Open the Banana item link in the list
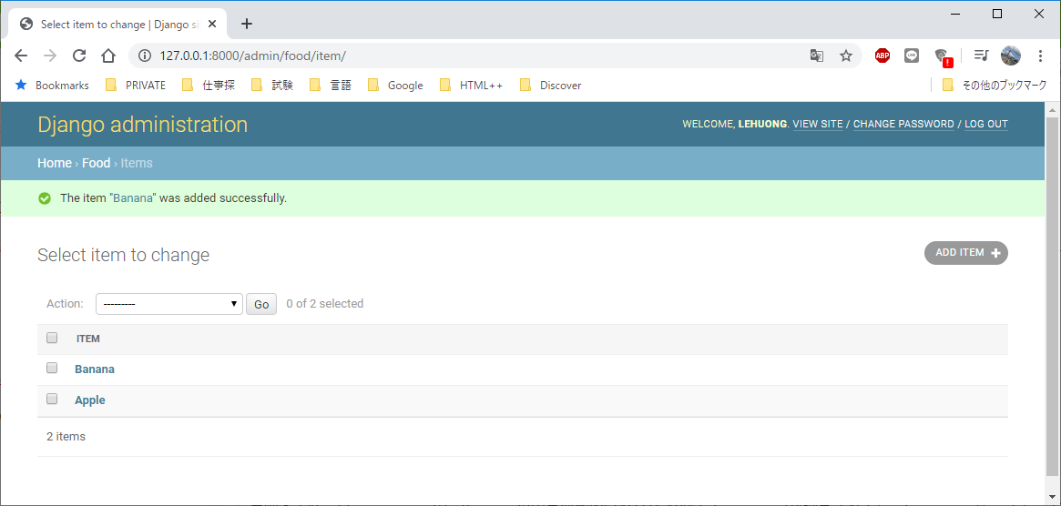This screenshot has width=1061, height=506. (95, 369)
